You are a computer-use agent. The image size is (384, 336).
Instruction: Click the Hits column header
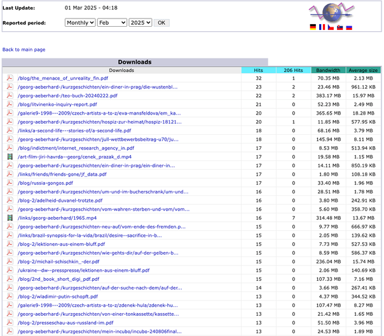[x=259, y=71]
